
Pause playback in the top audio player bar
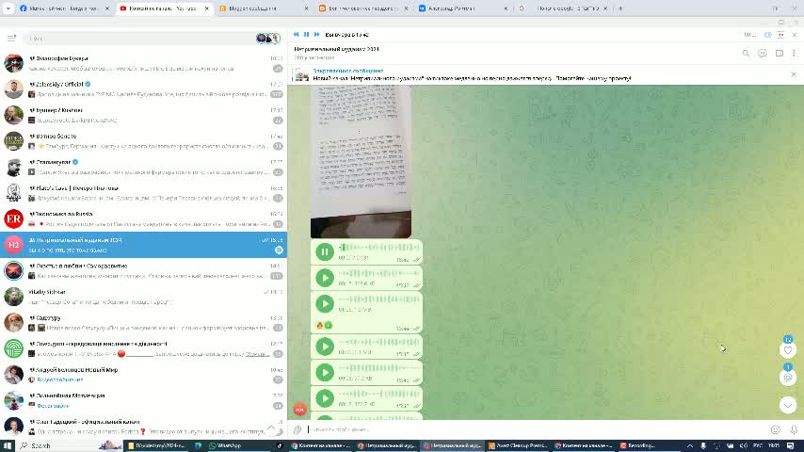click(x=306, y=34)
